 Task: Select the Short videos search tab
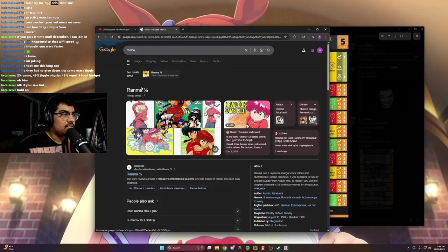(179, 61)
